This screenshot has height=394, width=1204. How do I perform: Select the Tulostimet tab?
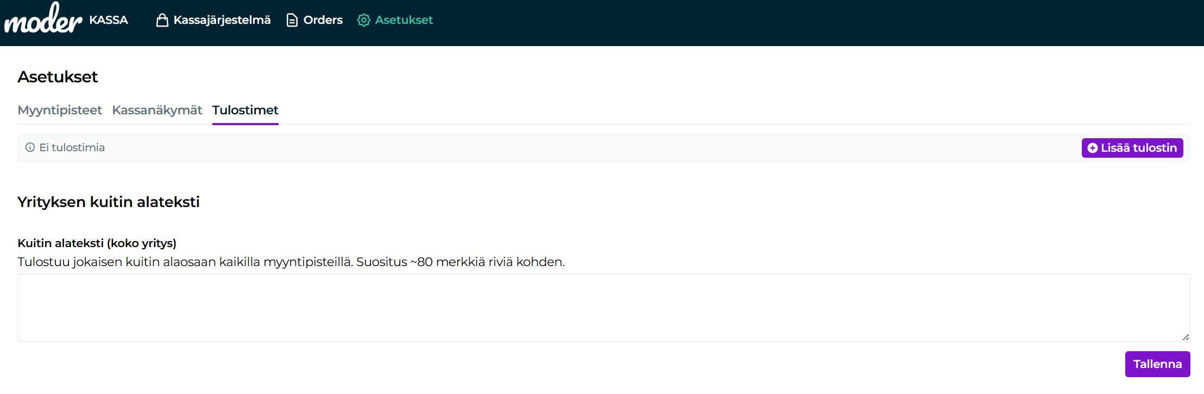point(245,110)
